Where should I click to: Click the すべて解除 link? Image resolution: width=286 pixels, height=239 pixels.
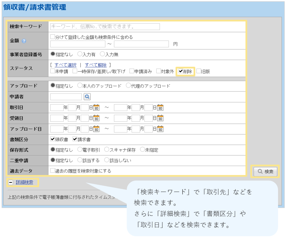tap(96, 65)
